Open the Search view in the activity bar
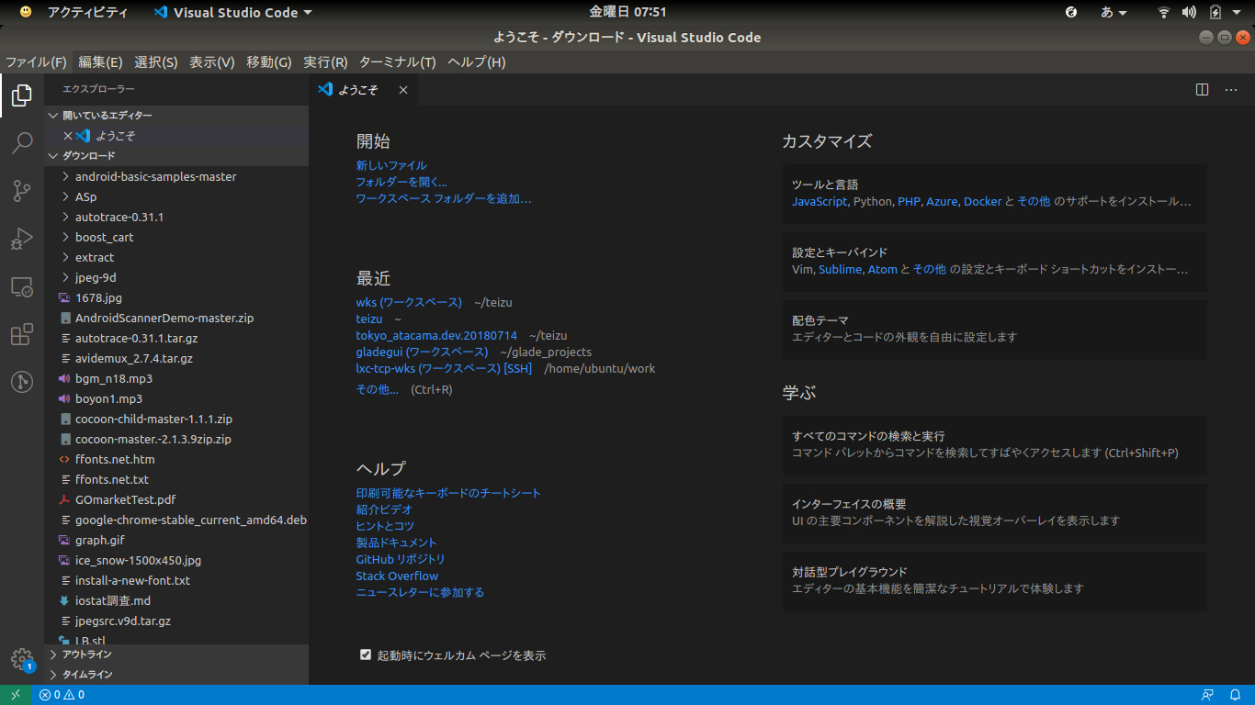1255x705 pixels. [x=21, y=143]
